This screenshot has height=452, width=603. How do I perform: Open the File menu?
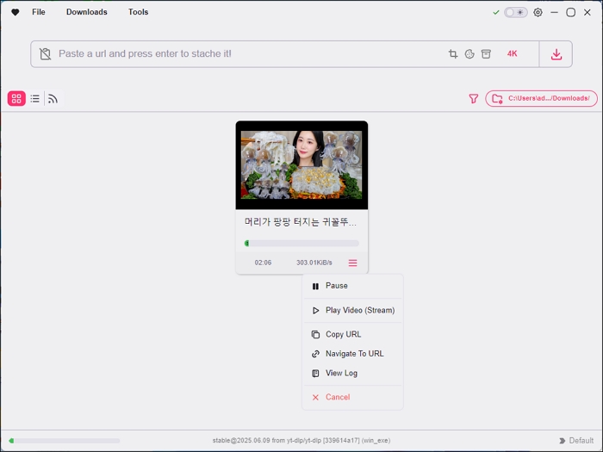pos(39,12)
